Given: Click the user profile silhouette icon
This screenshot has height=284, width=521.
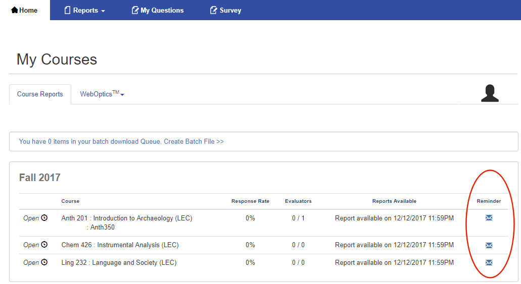Looking at the screenshot, I should coord(490,93).
